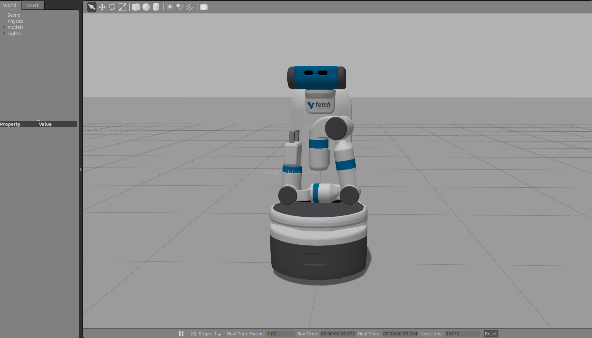Activate the translate mode tool
Viewport: 592px width, 338px height.
click(x=102, y=7)
